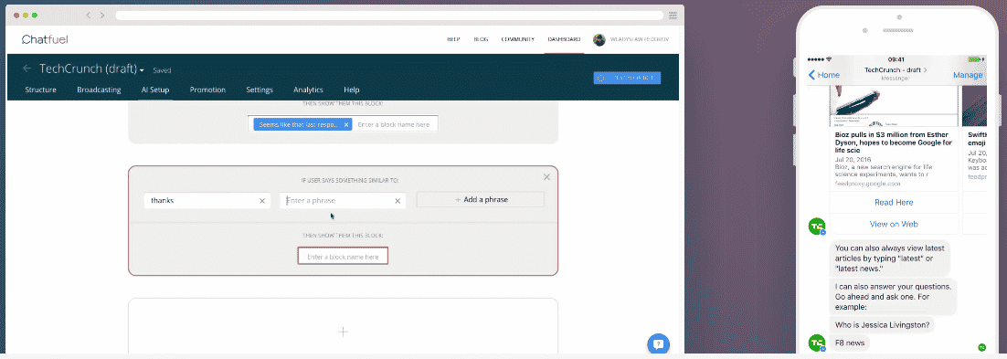
Task: Close the AI rule card with the X
Action: [x=546, y=176]
